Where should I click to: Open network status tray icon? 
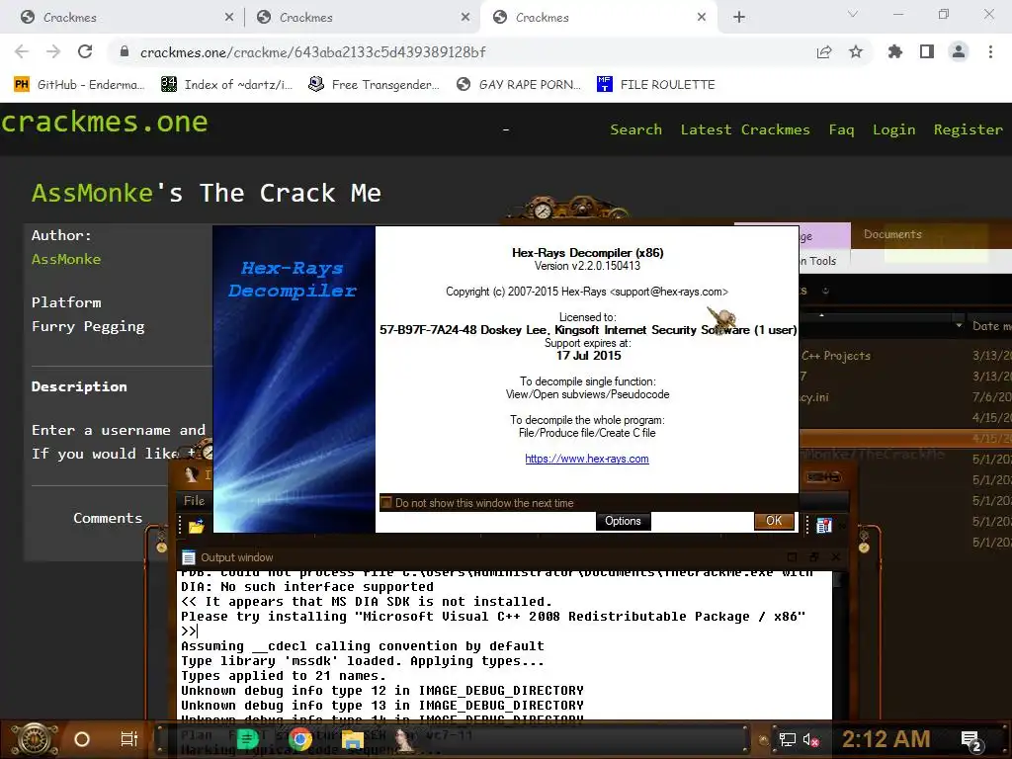pyautogui.click(x=788, y=739)
